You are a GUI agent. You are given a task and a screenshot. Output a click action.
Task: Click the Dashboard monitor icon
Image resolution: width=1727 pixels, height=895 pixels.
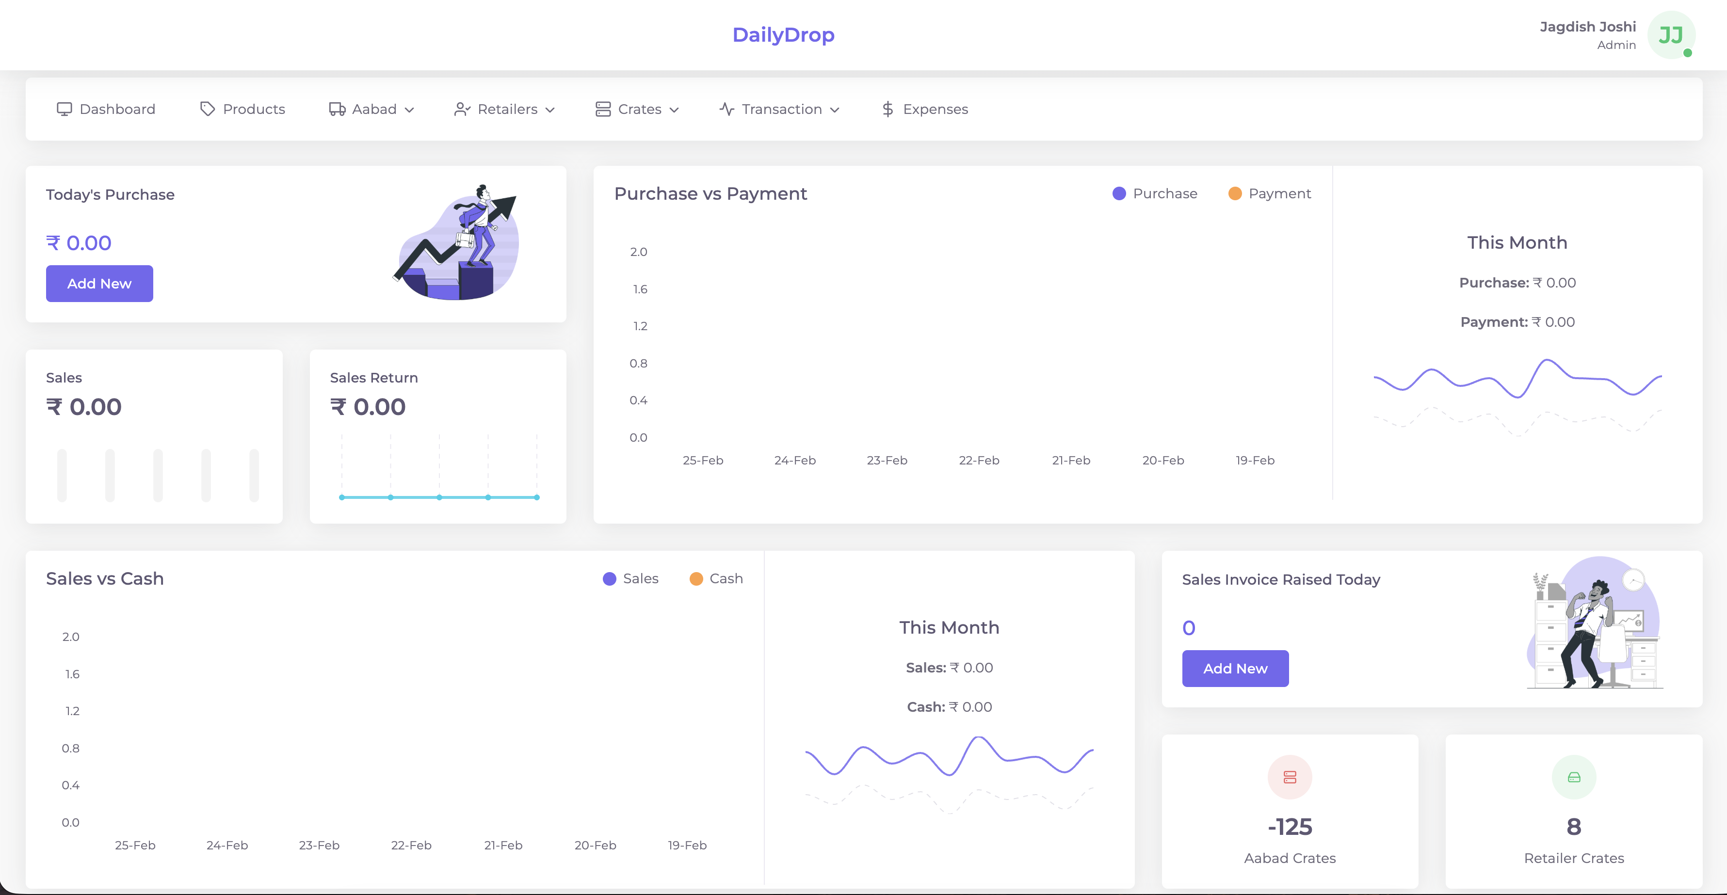pos(65,109)
